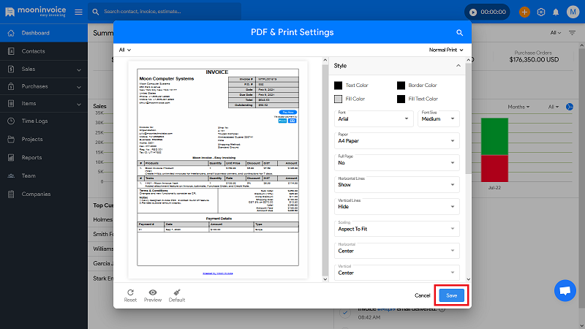This screenshot has width=585, height=329.
Task: Click the Companies building icon
Action: (x=11, y=194)
